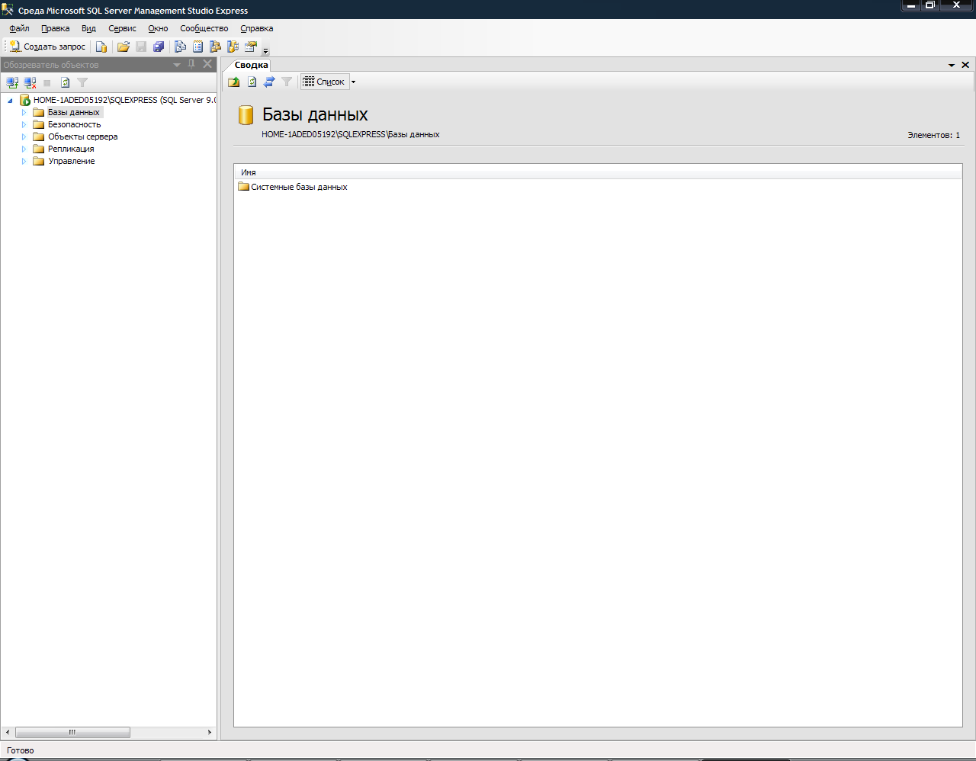Open the Справка menu
Image resolution: width=976 pixels, height=761 pixels.
[256, 28]
